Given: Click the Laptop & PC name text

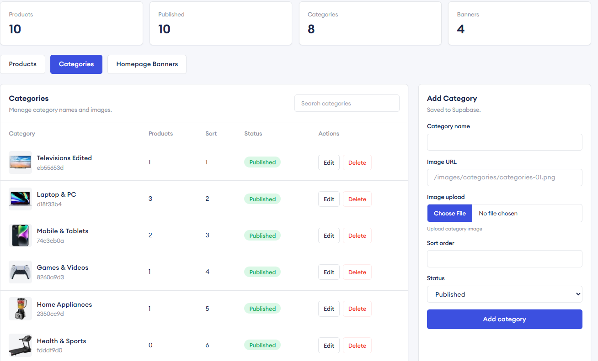Looking at the screenshot, I should tap(56, 194).
